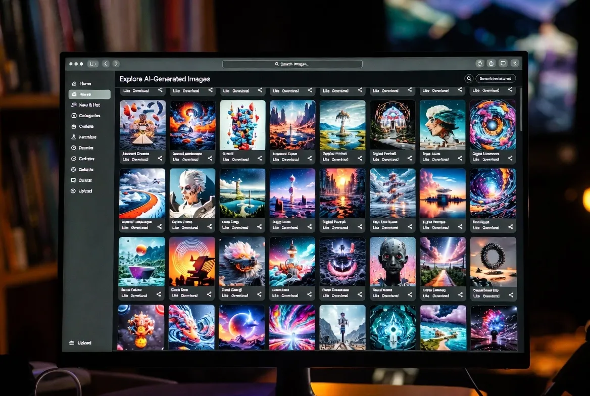Click the person icon in the sidebar
The height and width of the screenshot is (396, 590).
[x=74, y=137]
